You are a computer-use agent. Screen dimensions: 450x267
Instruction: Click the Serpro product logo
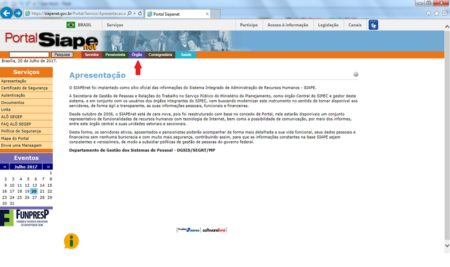[x=189, y=230]
